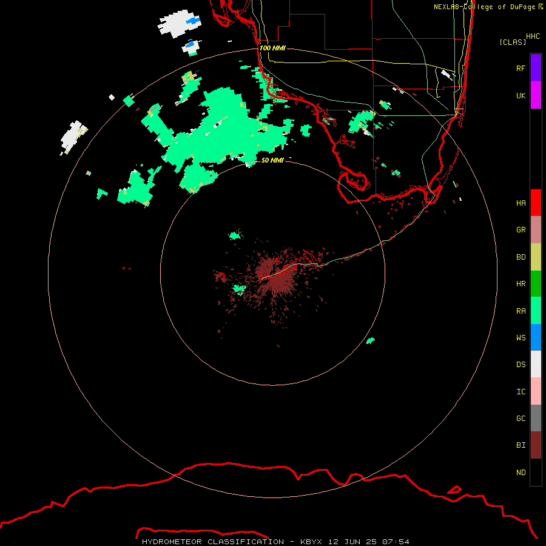Click the GC legend label
The height and width of the screenshot is (546, 546).
tap(521, 419)
